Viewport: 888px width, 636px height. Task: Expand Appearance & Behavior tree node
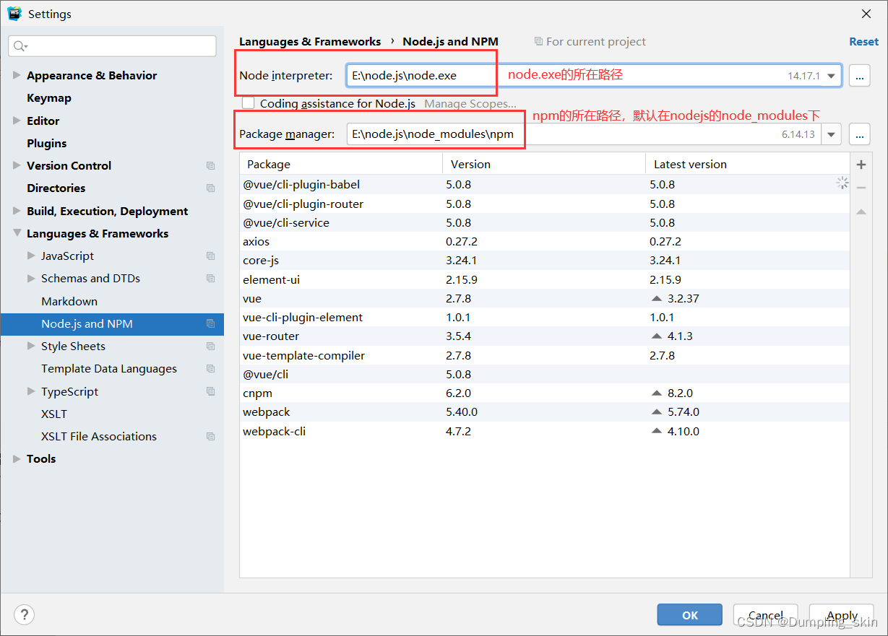(x=17, y=75)
